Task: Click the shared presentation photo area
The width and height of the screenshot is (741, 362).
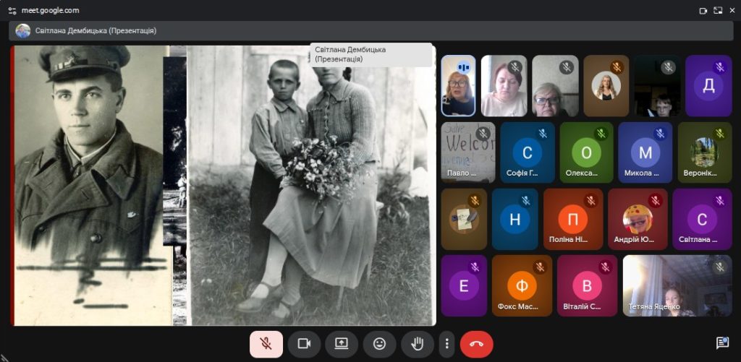Action: pos(224,186)
